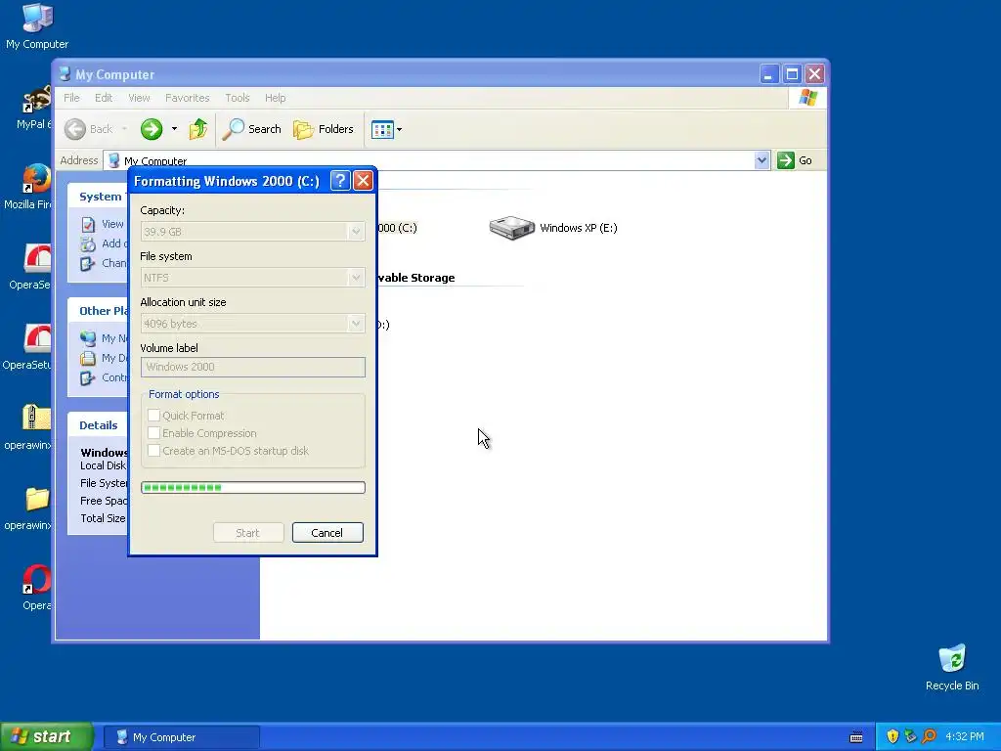Open the Favorites menu

[x=187, y=98]
